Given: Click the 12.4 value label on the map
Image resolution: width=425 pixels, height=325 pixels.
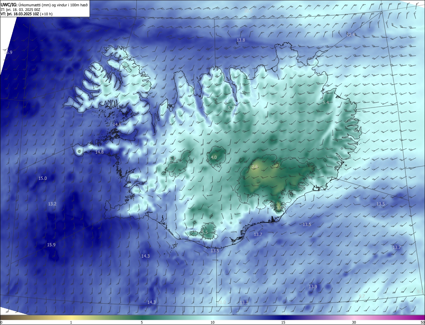Looking at the screenshot, I should [x=351, y=35].
